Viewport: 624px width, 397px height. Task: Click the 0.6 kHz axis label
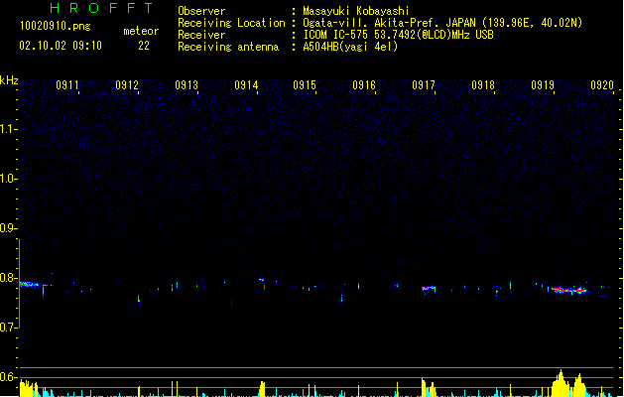[8, 377]
